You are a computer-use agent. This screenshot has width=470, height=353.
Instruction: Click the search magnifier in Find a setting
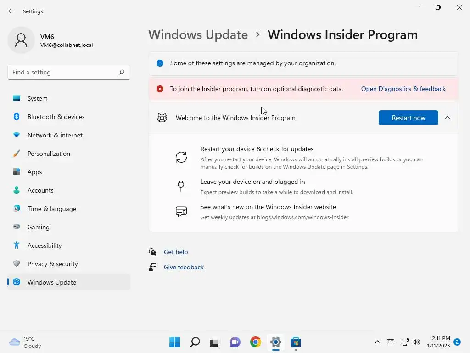[121, 72]
